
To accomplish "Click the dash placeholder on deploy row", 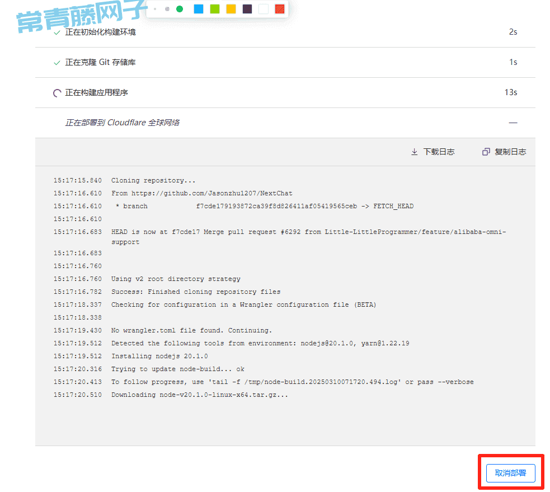I will [x=513, y=123].
